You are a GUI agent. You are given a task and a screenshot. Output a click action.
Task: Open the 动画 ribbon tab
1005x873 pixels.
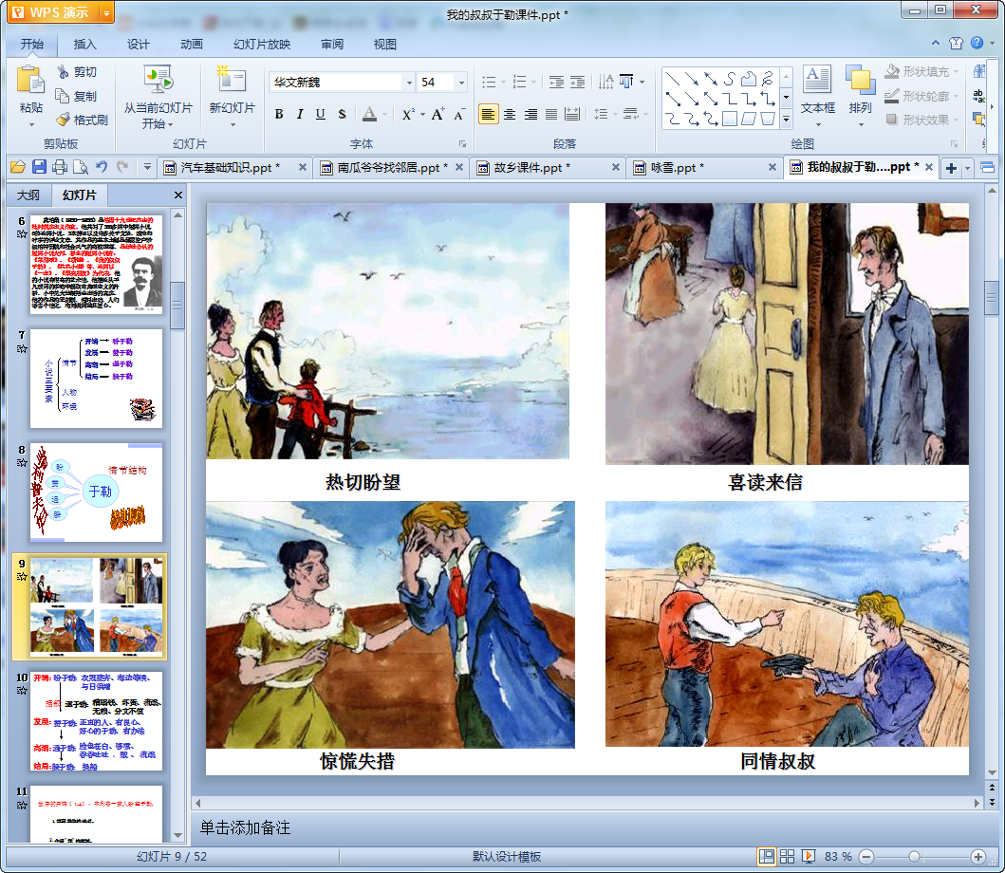191,45
